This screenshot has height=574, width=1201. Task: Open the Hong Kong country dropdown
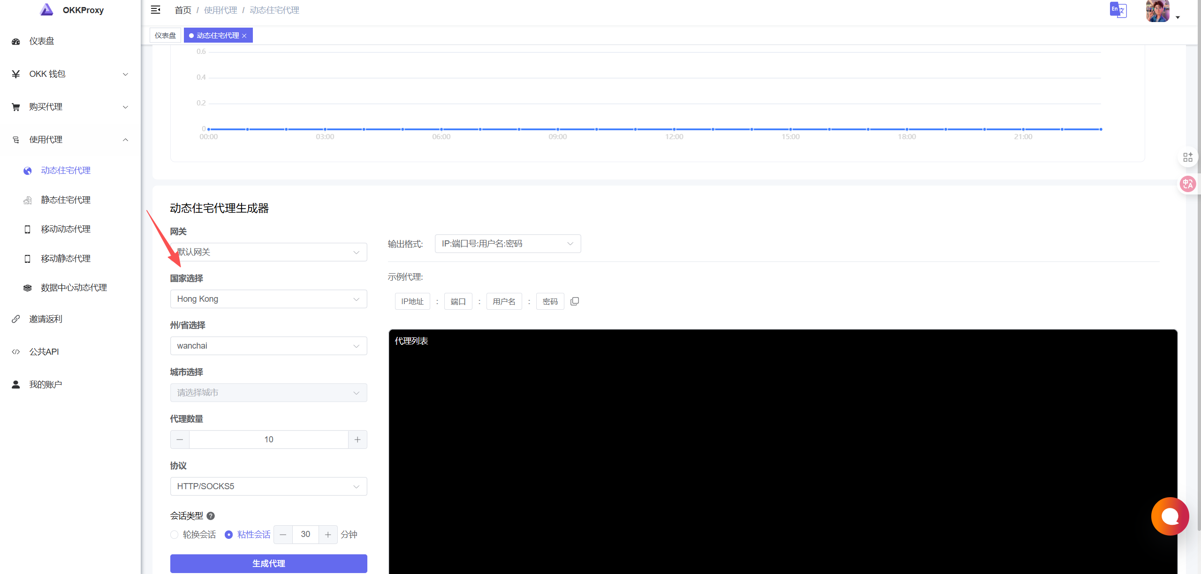[x=268, y=299]
